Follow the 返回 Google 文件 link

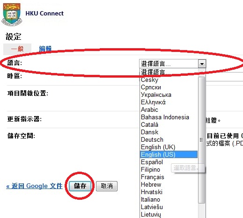coord(34,186)
